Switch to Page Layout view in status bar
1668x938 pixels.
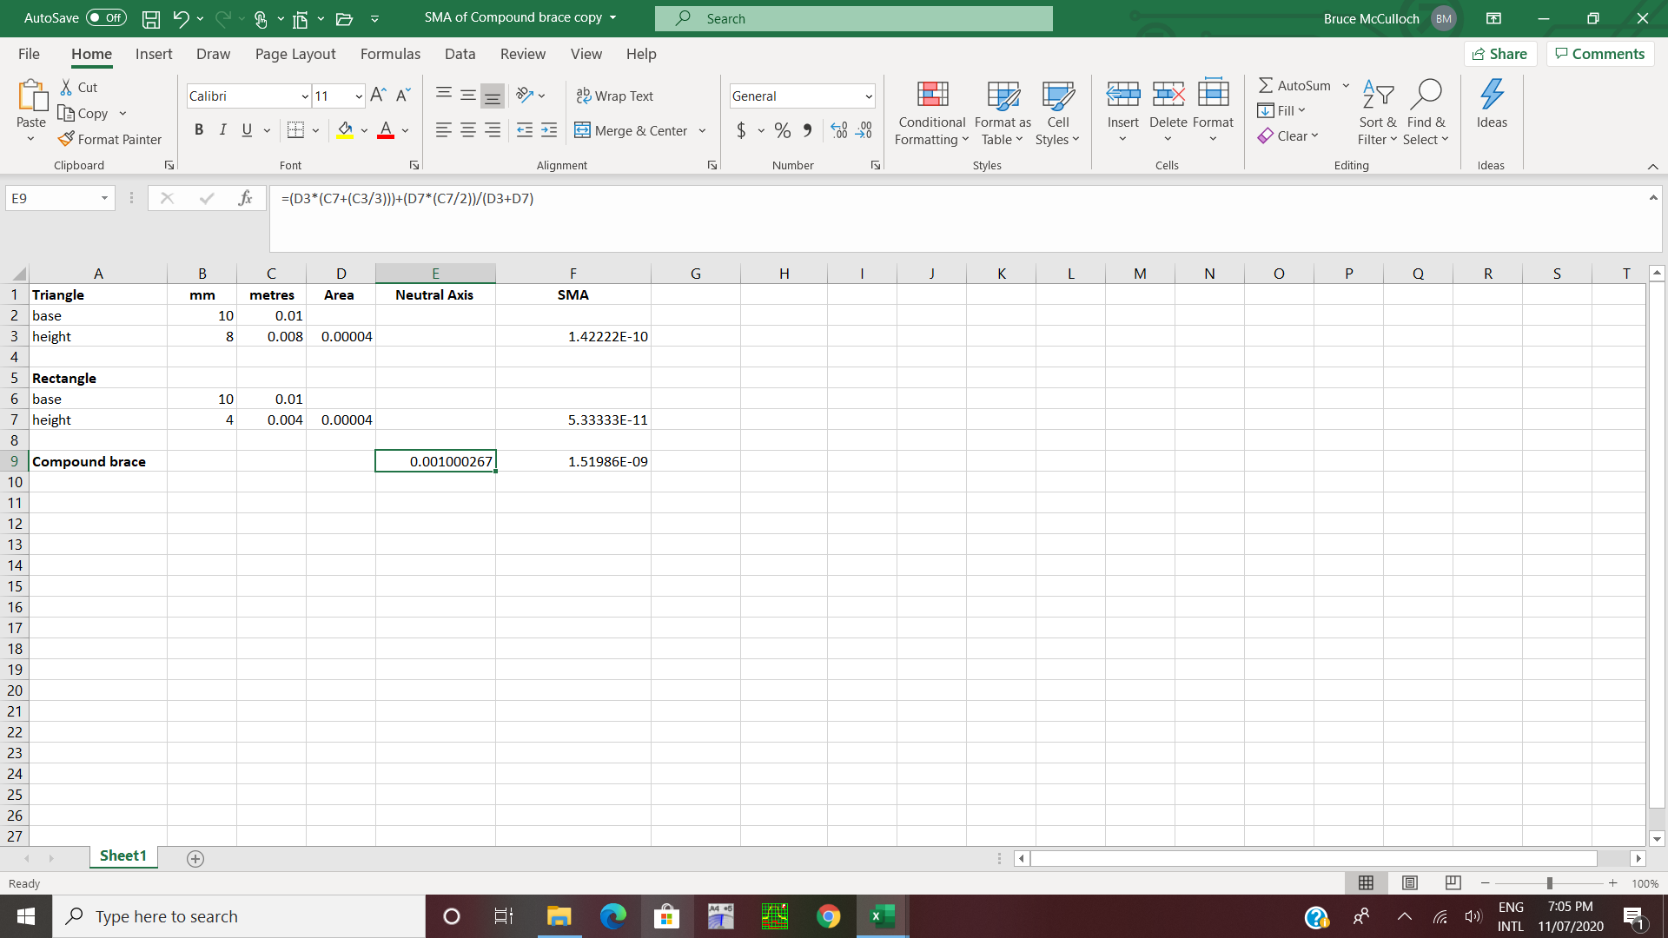click(x=1410, y=883)
